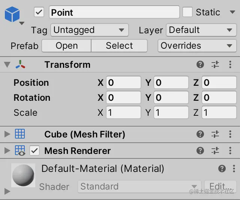The height and width of the screenshot is (200, 240).
Task: Open the Tag dropdown showing Untagged
Action: pyautogui.click(x=90, y=30)
